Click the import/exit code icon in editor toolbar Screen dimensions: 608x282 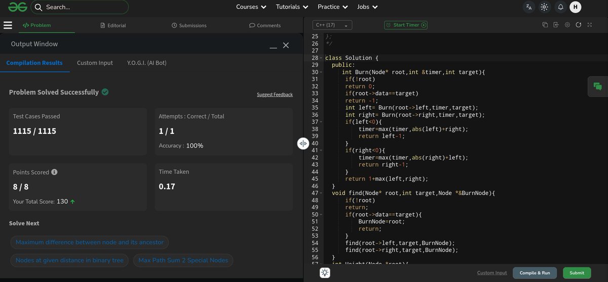(x=556, y=25)
